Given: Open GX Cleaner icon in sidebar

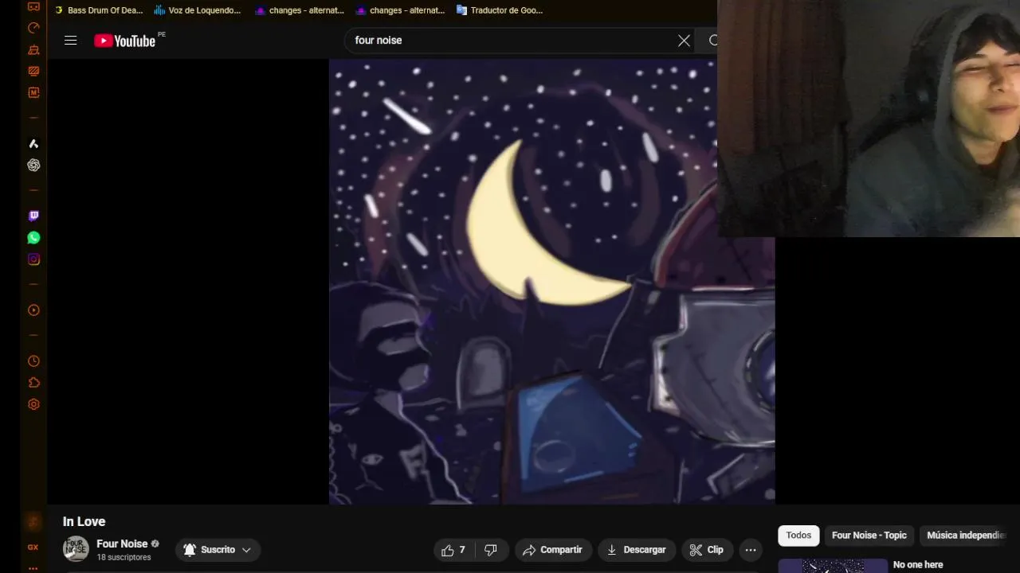Looking at the screenshot, I should click(x=33, y=49).
